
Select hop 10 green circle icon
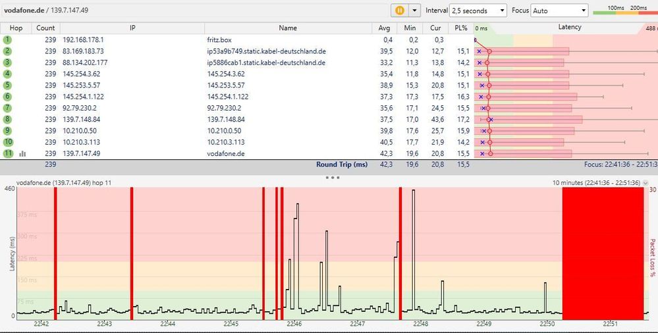pos(9,141)
